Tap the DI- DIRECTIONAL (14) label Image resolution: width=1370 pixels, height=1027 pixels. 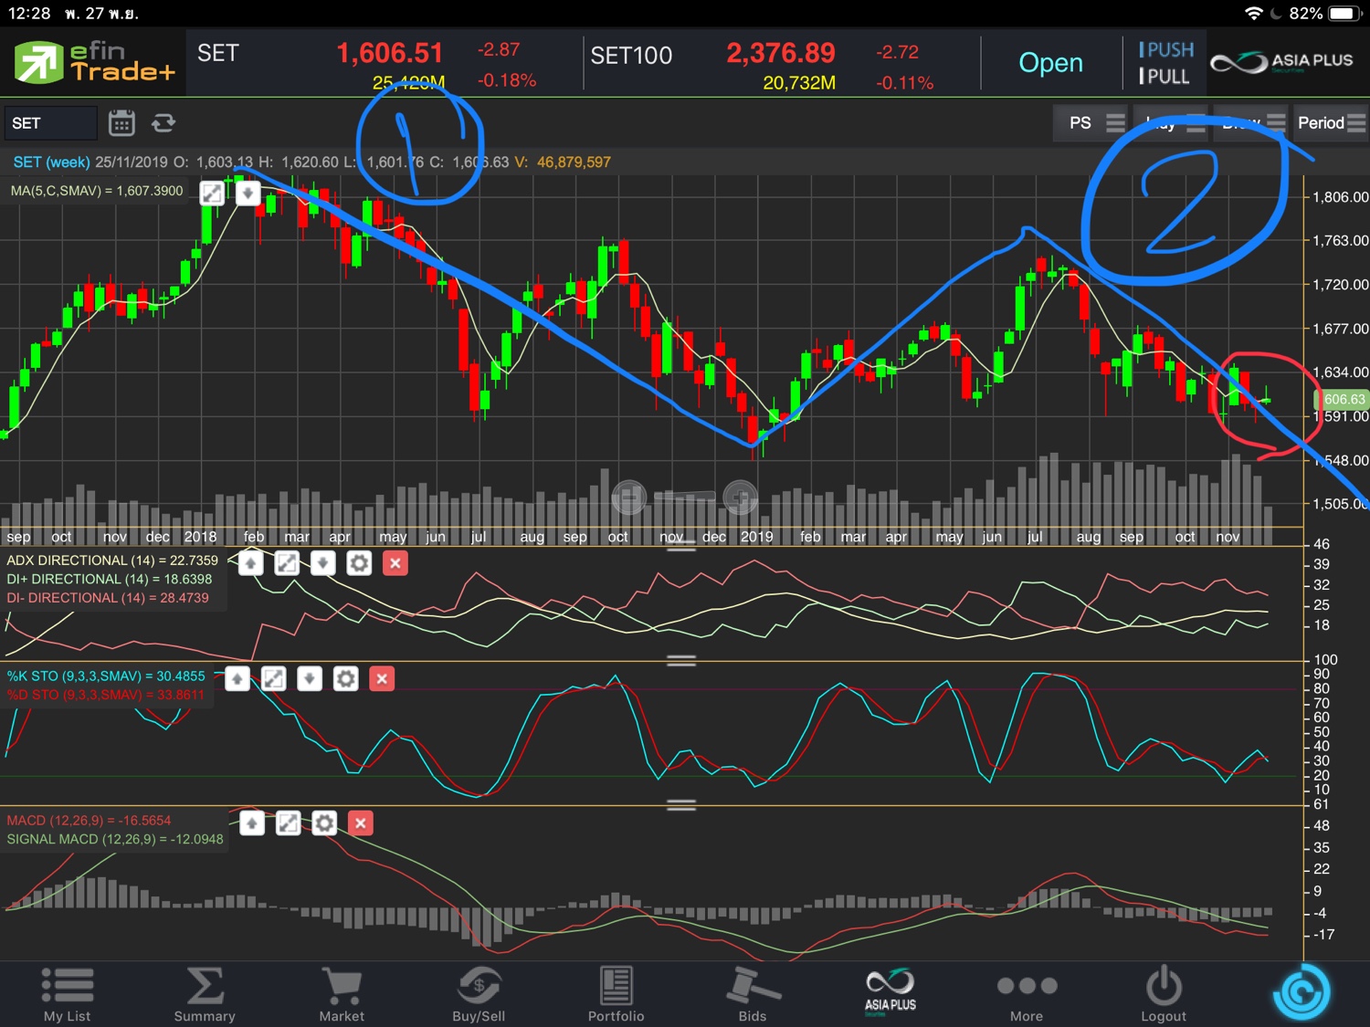[107, 598]
